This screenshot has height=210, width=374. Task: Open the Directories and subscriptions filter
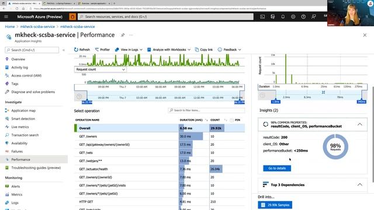click(273, 17)
